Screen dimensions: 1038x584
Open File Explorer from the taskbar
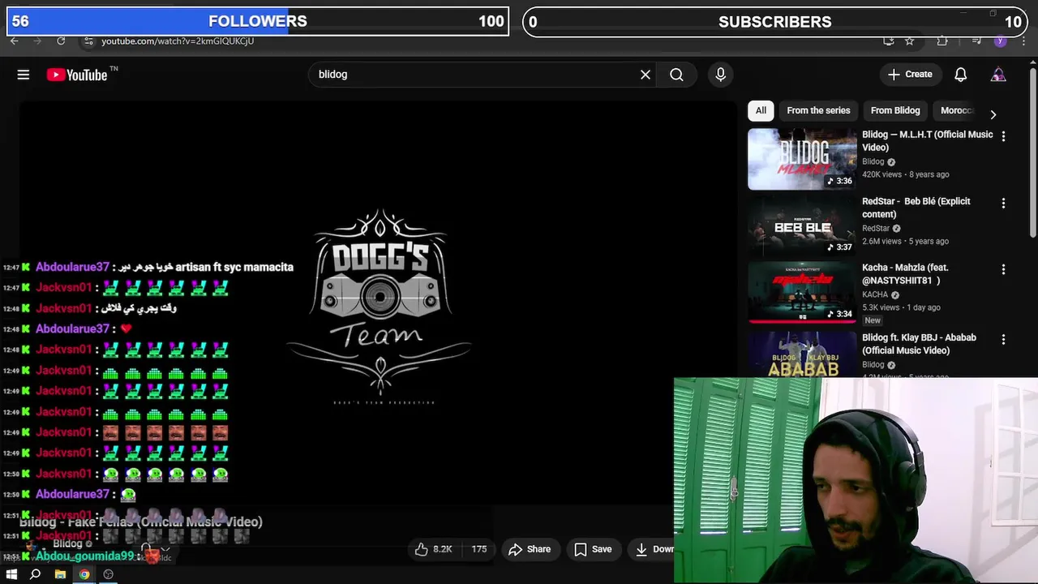(x=60, y=574)
